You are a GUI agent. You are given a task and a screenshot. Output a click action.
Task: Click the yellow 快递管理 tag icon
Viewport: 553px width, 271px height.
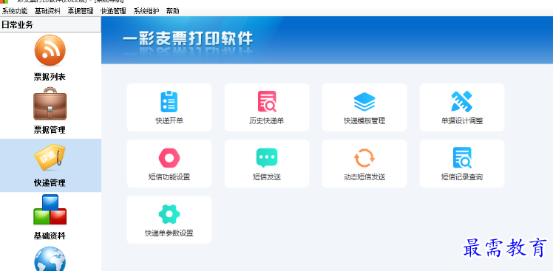coord(50,157)
